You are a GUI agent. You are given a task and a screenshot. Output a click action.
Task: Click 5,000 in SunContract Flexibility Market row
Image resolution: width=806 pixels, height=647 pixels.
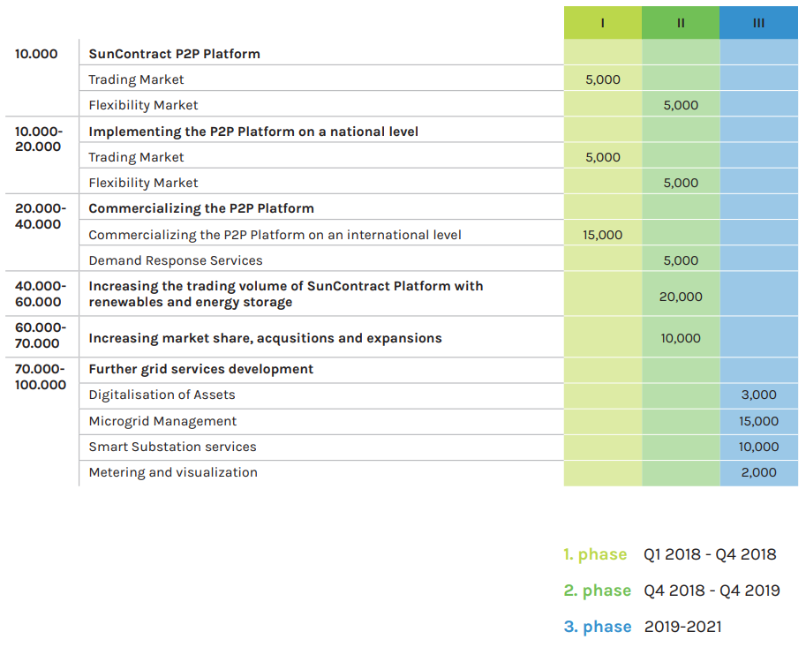[681, 105]
